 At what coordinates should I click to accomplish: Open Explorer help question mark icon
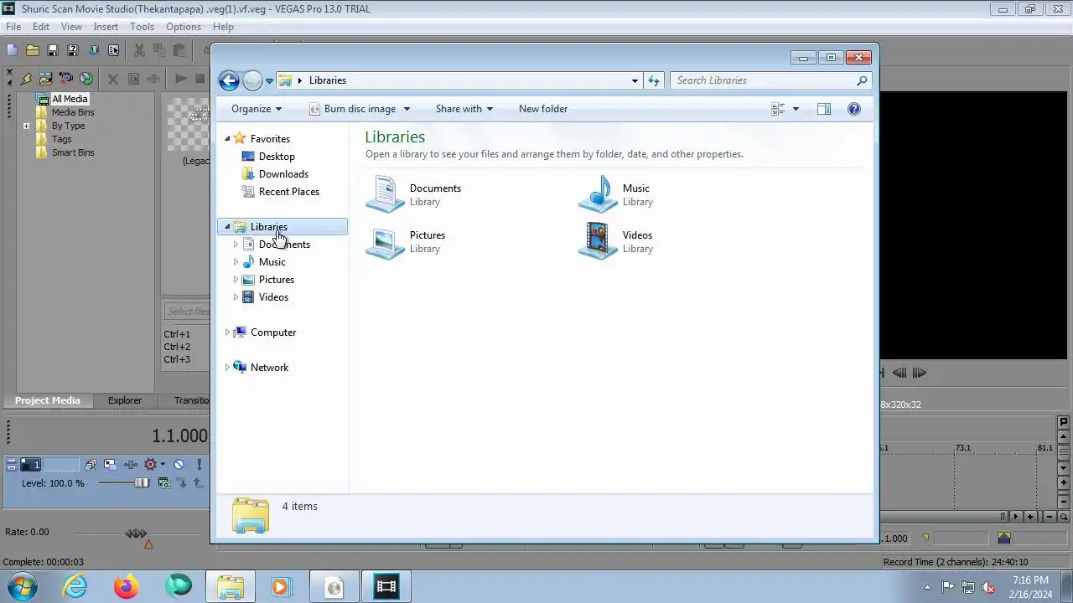(853, 109)
